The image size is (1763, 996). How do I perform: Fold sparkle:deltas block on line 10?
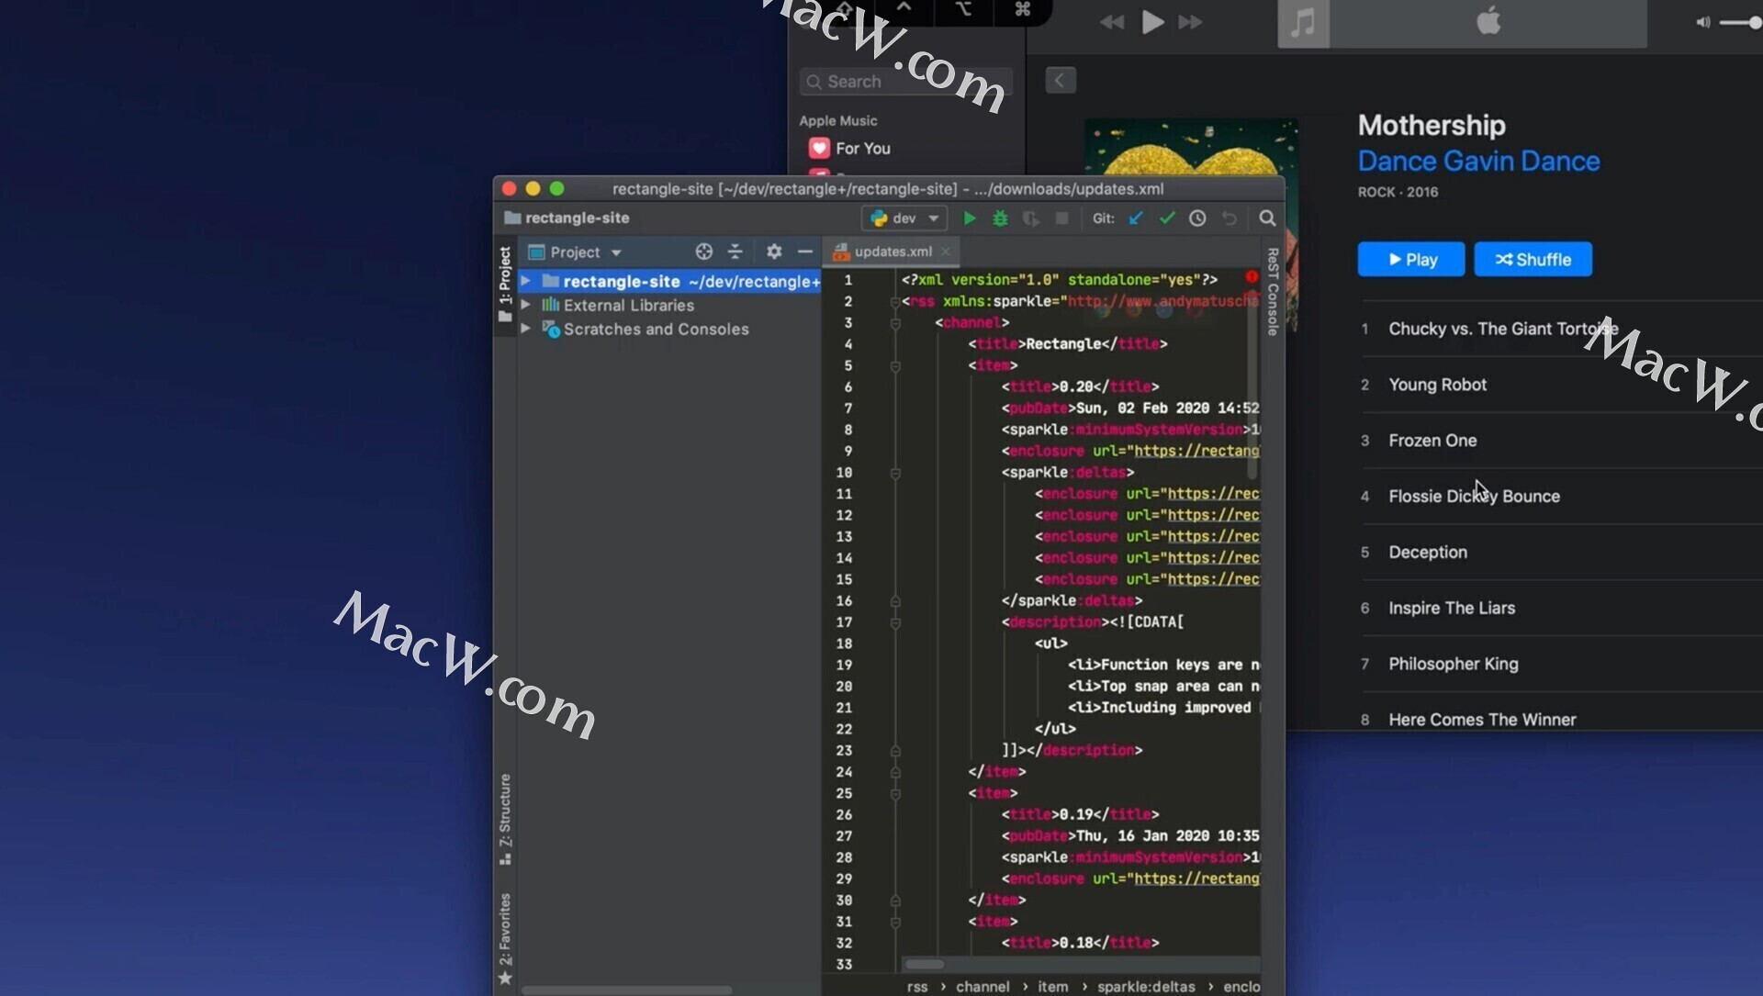[895, 473]
